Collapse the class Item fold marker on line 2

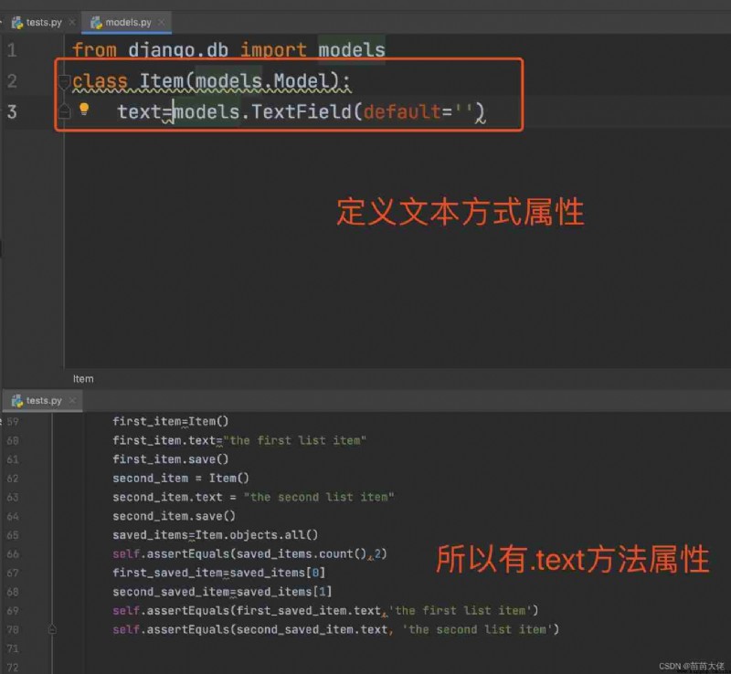coord(65,82)
